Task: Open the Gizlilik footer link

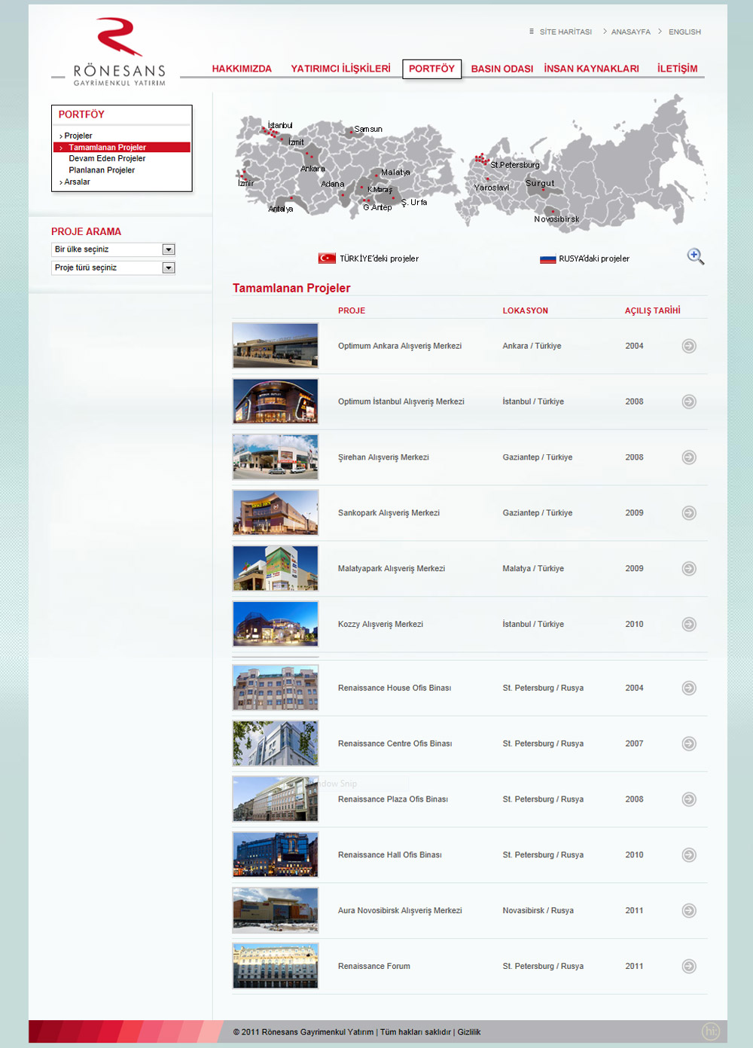Action: pyautogui.click(x=469, y=1032)
